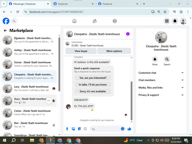192x144 pixels.
Task: Open the Ashley conversation
Action: (x=29, y=52)
